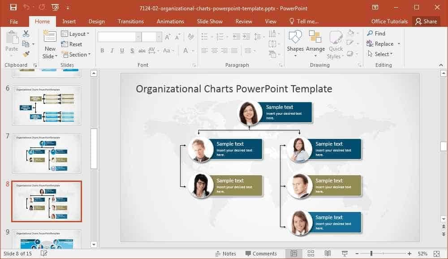The image size is (448, 259).
Task: Switch to the Slide Show tab
Action: tap(209, 22)
